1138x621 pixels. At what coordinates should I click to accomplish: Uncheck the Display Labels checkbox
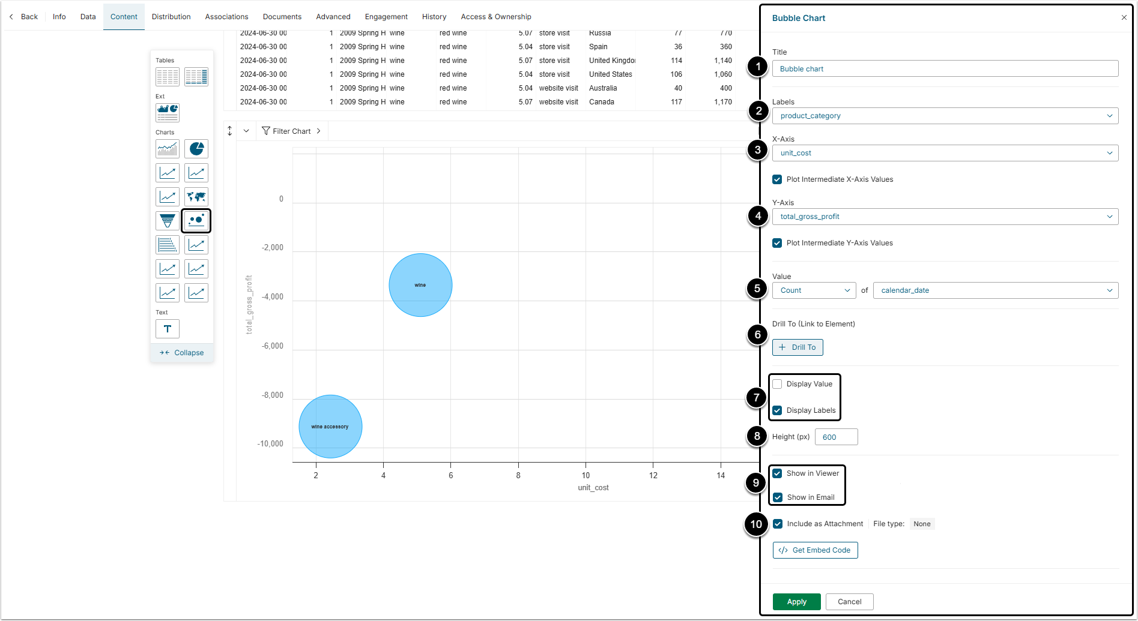click(x=777, y=410)
